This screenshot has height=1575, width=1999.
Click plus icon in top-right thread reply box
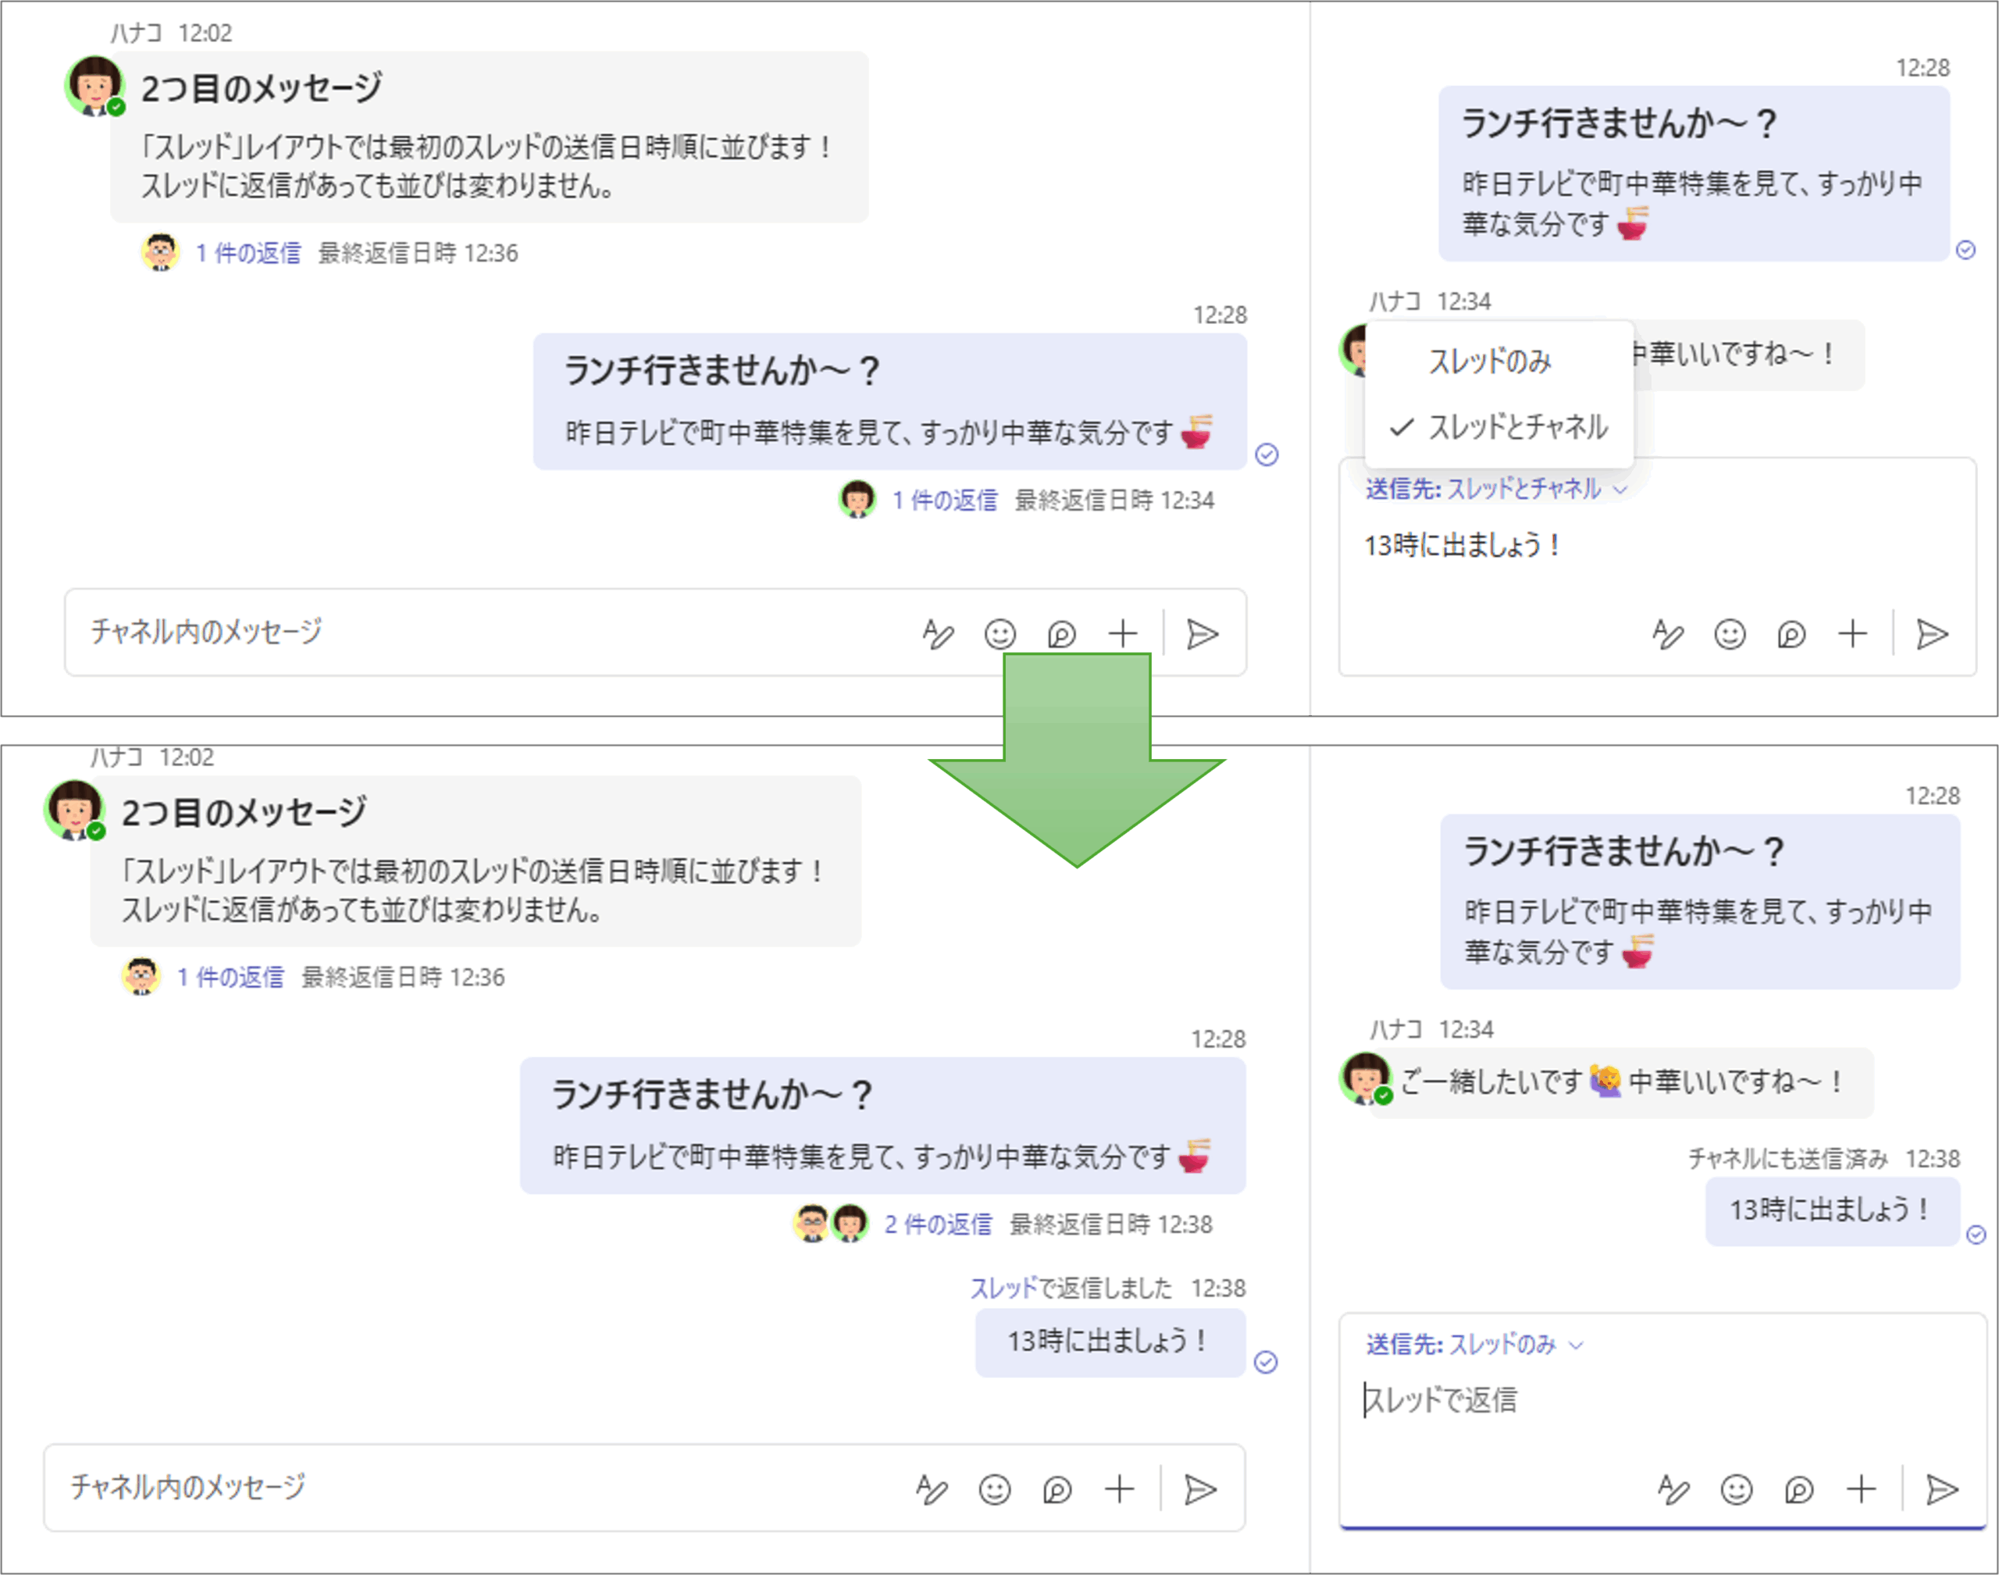(x=1851, y=634)
